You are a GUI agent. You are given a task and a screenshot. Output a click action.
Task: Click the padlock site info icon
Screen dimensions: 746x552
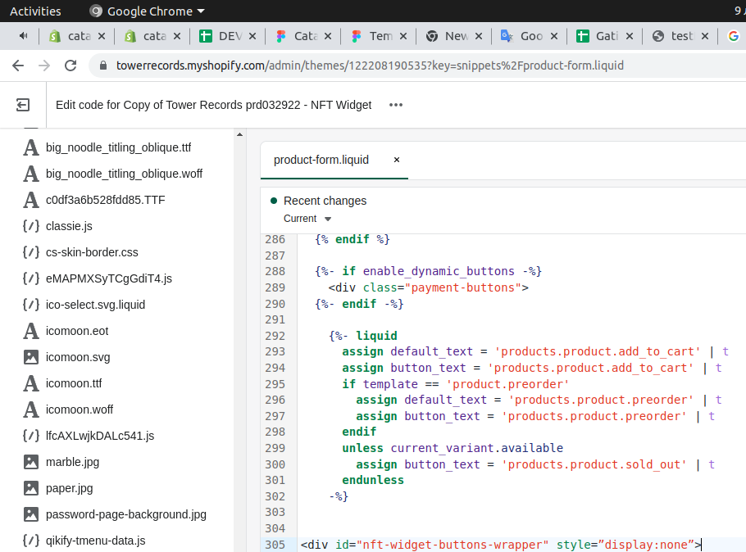[102, 66]
